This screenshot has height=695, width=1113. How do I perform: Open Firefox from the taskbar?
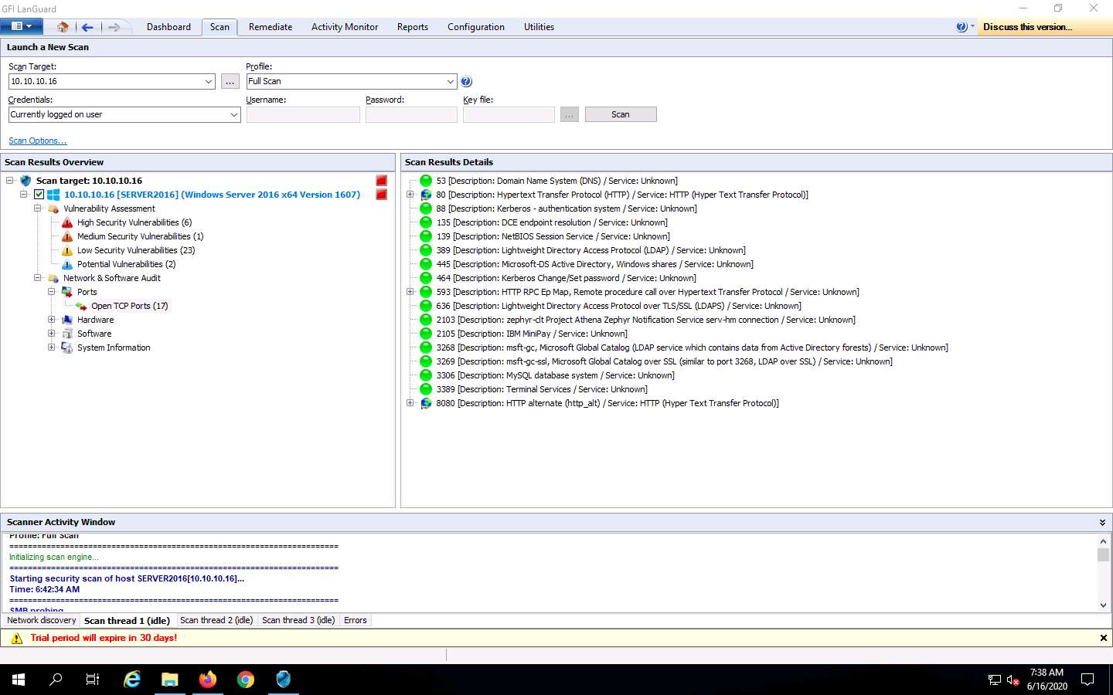[x=208, y=680]
